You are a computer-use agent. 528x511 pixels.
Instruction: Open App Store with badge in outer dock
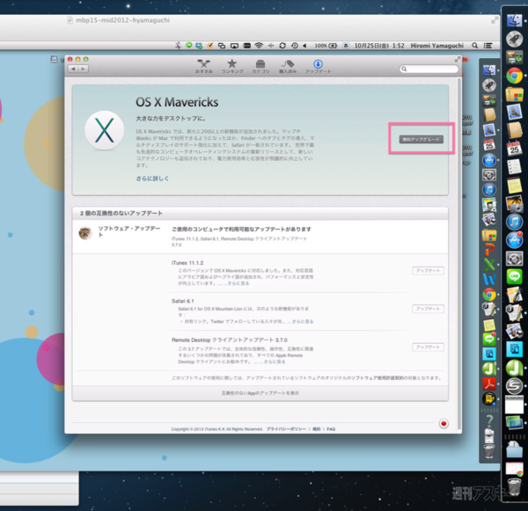pos(514,240)
